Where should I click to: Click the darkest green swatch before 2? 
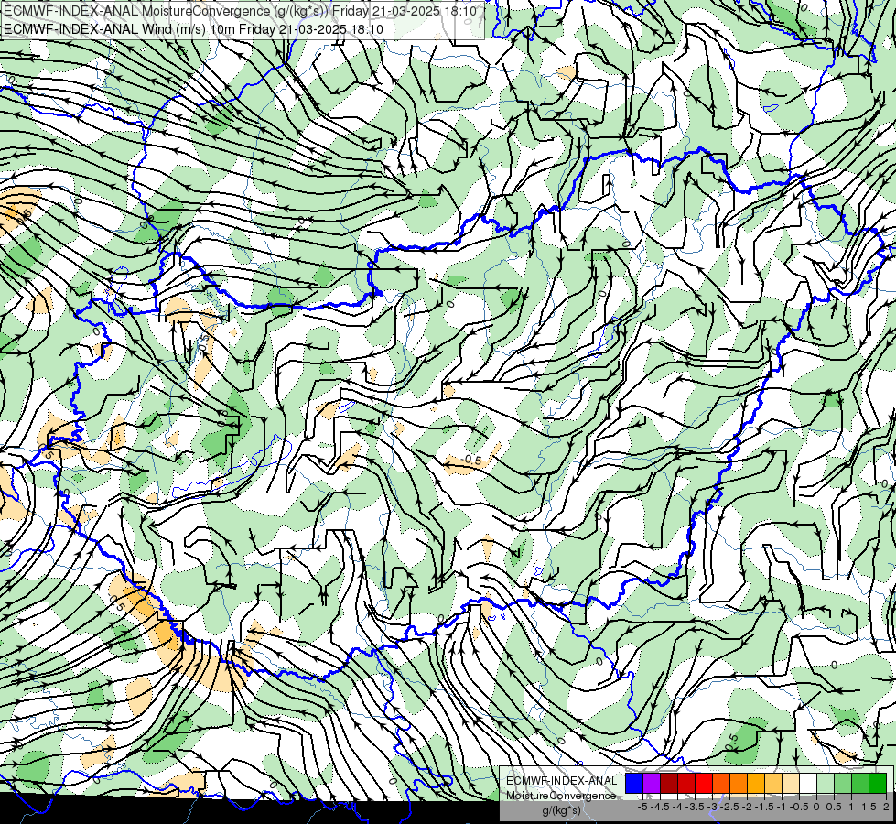[877, 784]
